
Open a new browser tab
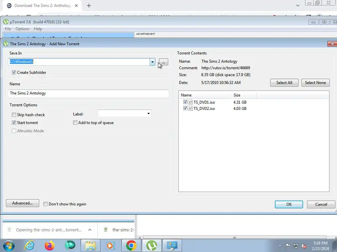point(89,6)
